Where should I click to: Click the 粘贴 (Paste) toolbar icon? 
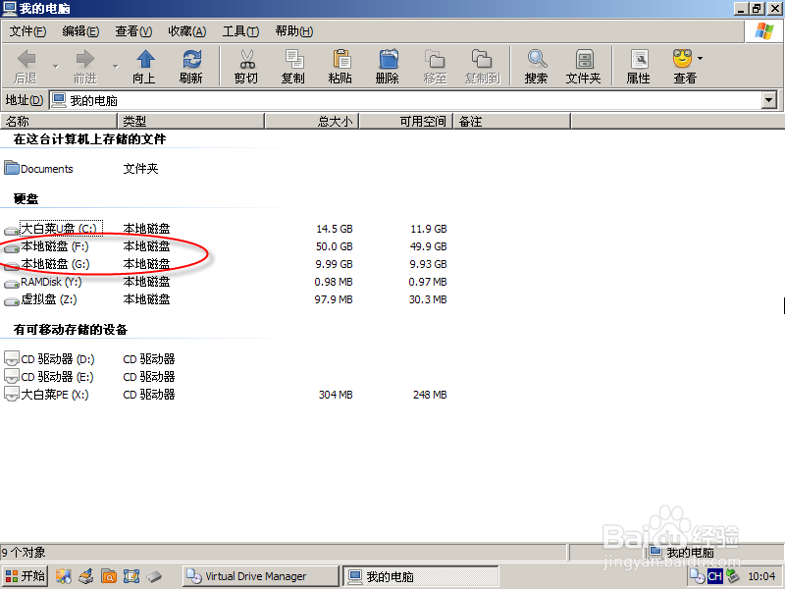pos(340,59)
